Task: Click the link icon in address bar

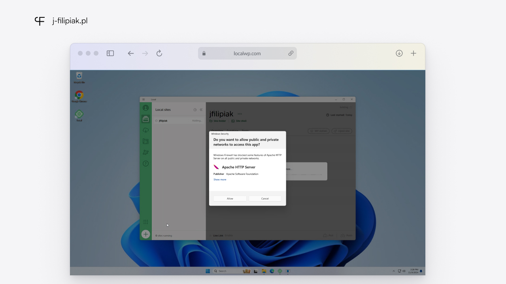Action: click(291, 53)
